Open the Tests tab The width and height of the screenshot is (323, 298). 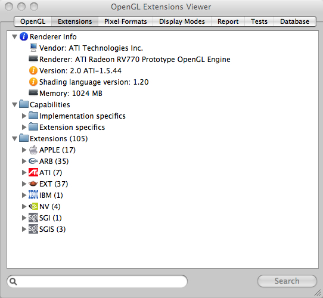pyautogui.click(x=259, y=21)
